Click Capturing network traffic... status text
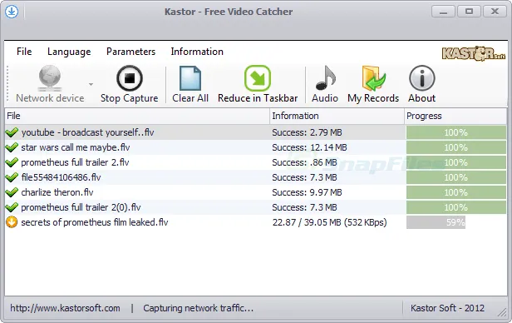The height and width of the screenshot is (323, 512). 198,308
